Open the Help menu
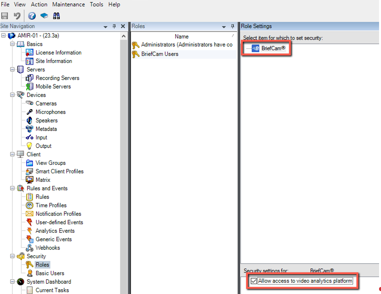381x294 pixels. pos(114,4)
